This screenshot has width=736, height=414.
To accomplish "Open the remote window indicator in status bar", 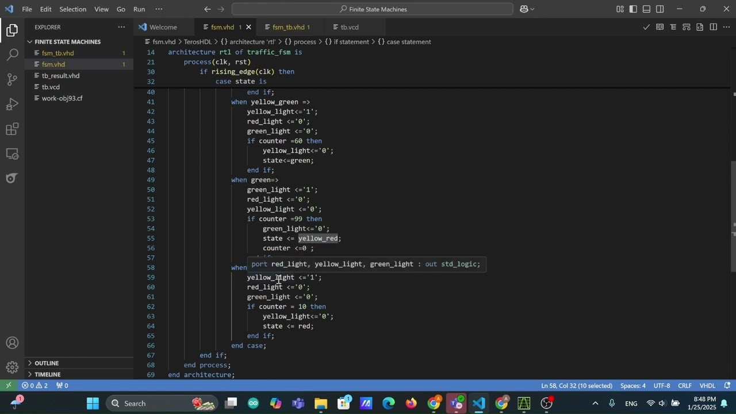I will [x=8, y=385].
